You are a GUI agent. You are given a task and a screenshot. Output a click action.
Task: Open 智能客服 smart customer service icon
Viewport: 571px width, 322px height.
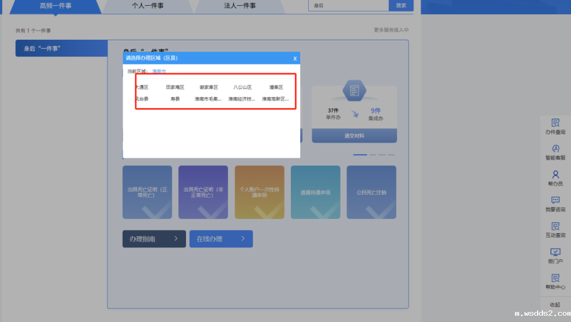click(x=555, y=152)
